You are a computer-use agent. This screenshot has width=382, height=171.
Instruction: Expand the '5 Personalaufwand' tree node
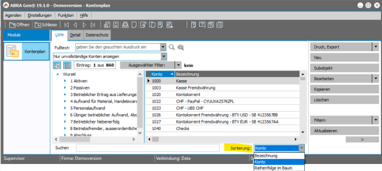pos(65,108)
